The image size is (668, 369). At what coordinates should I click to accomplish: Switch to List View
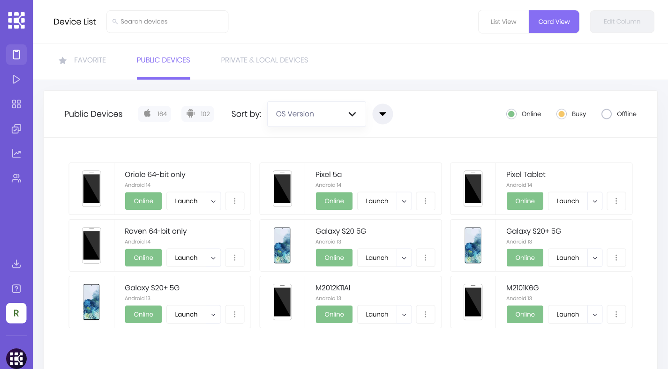(x=503, y=22)
